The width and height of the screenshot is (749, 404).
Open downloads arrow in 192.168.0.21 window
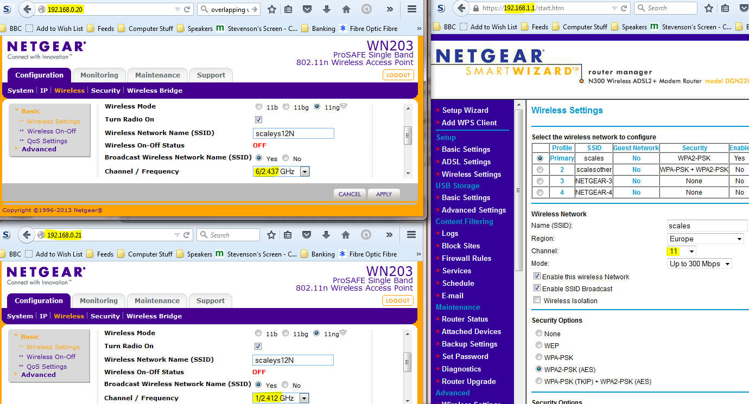[326, 235]
